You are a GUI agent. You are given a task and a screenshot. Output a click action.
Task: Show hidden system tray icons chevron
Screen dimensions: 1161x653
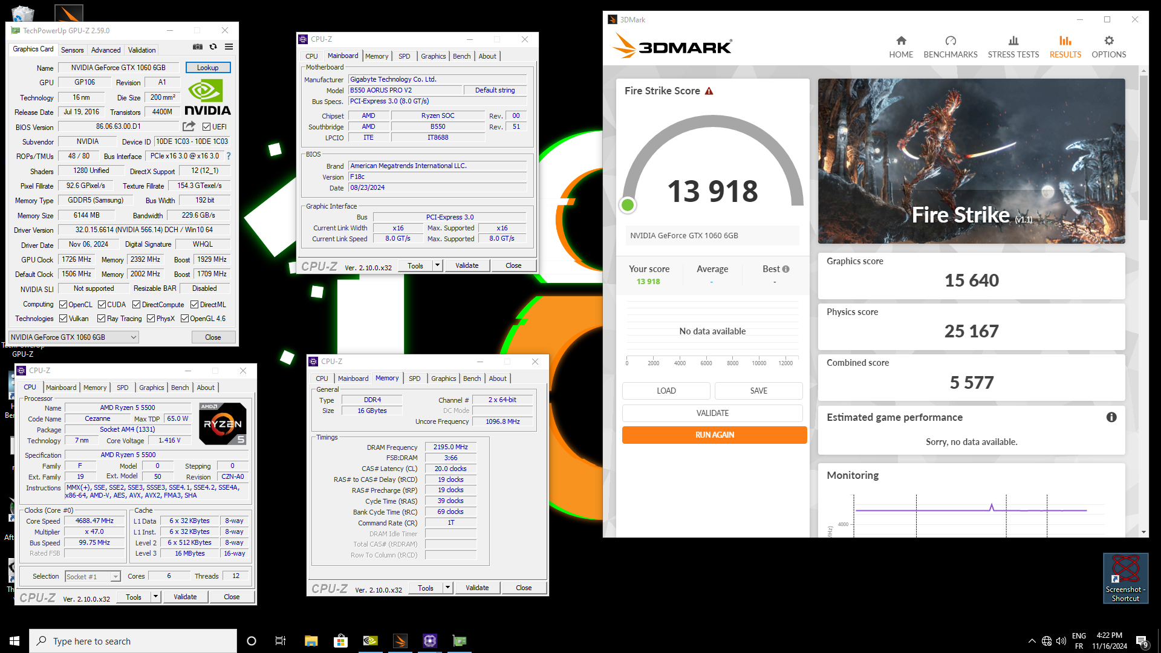click(1032, 641)
